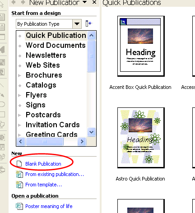195x213 pixels.
Task: Expand the Postcards category arrow
Action: (x=19, y=115)
